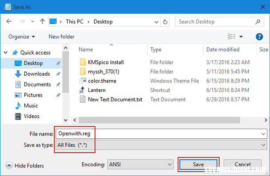
Task: Select the color.theme file icon
Action: (x=83, y=81)
